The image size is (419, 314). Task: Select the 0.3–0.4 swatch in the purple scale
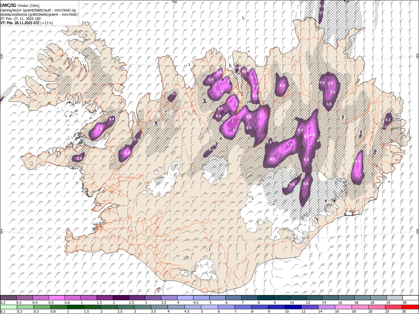coord(24,298)
